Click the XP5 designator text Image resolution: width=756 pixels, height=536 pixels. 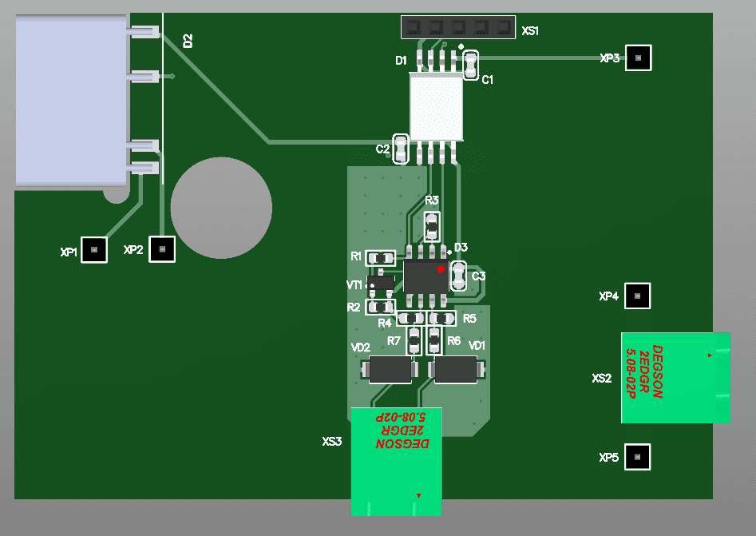(608, 458)
